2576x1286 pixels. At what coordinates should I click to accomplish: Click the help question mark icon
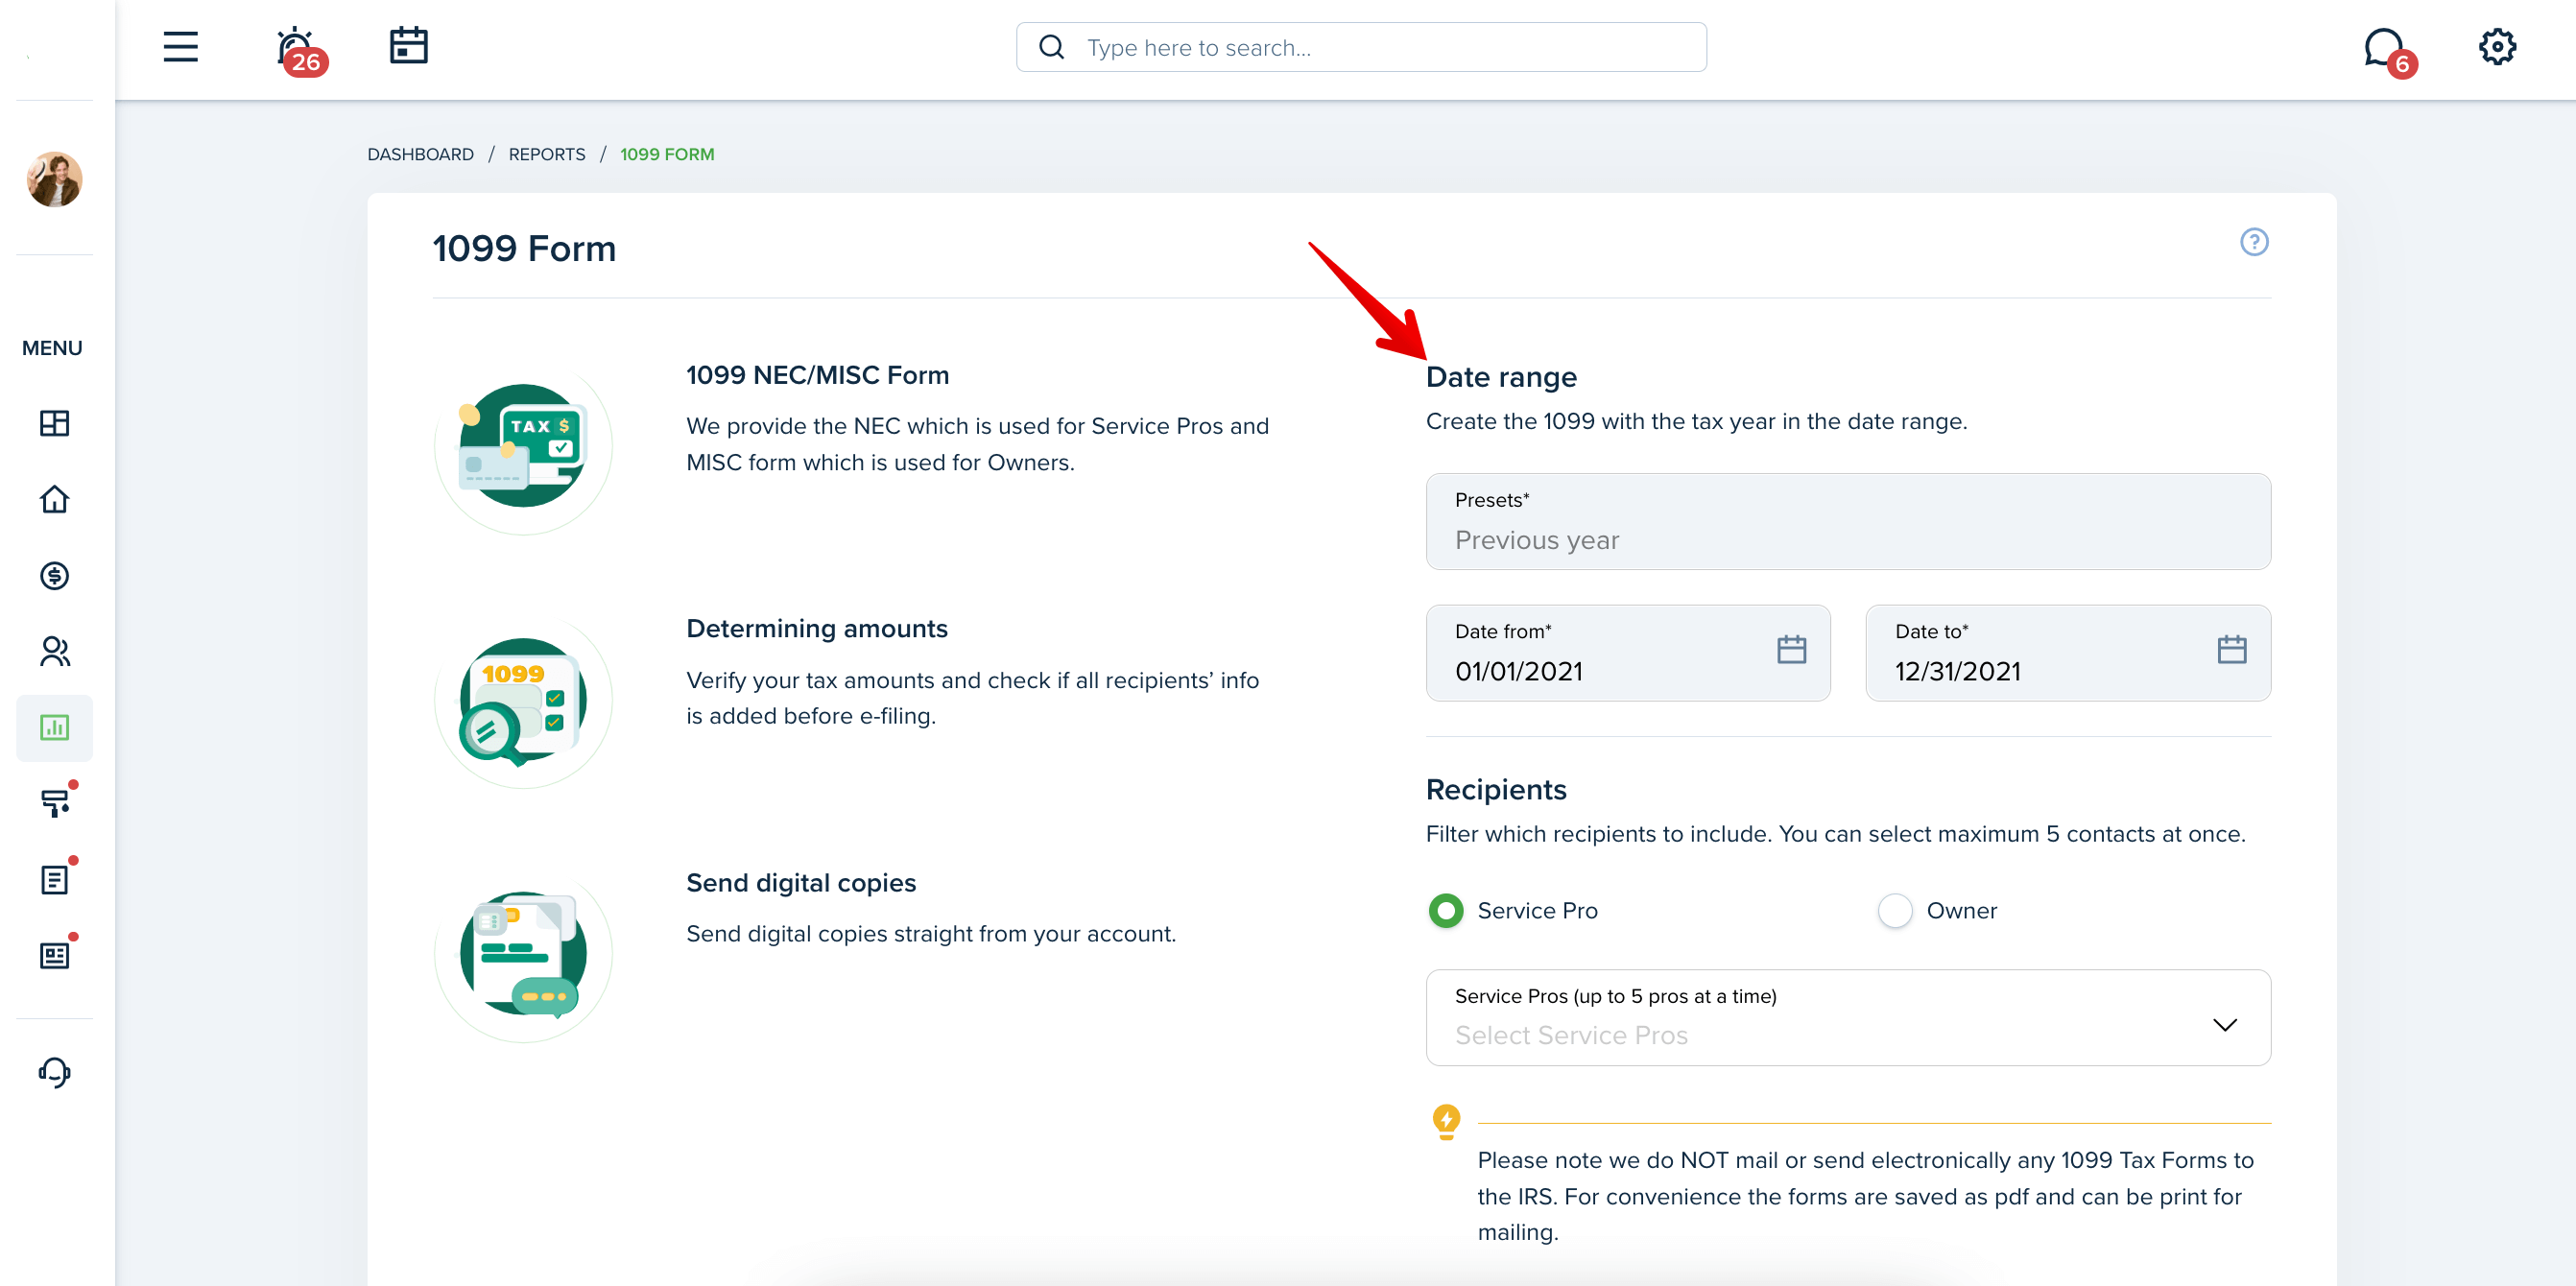[2253, 242]
